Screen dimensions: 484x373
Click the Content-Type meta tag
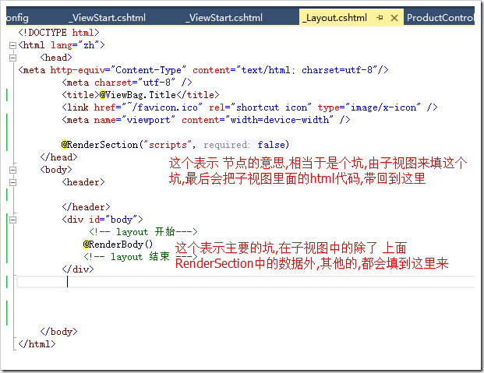click(203, 70)
